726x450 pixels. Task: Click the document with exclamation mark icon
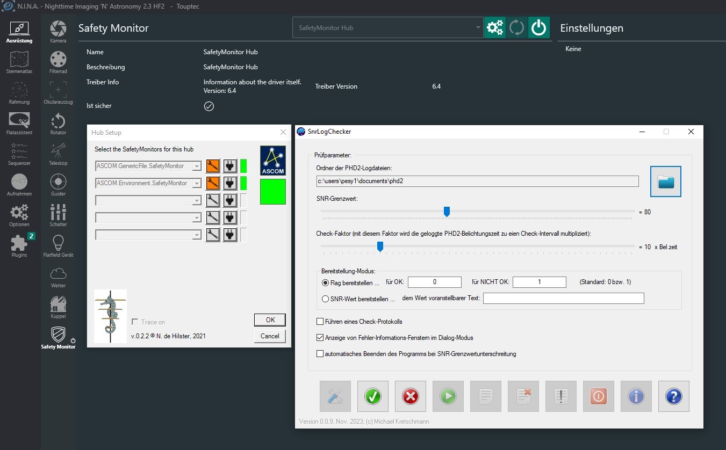pyautogui.click(x=561, y=396)
